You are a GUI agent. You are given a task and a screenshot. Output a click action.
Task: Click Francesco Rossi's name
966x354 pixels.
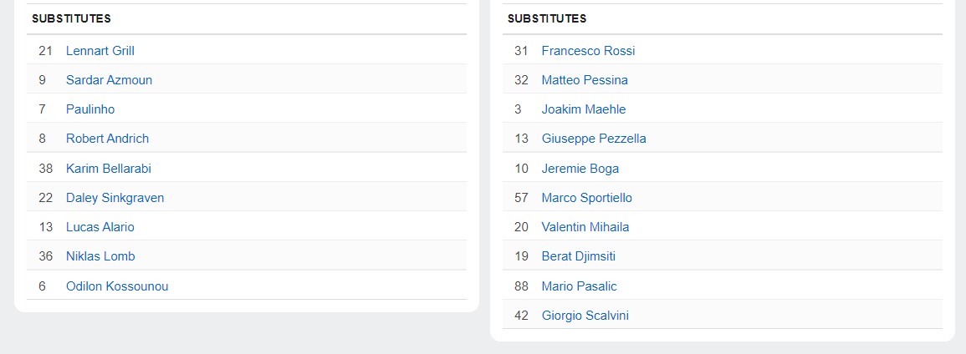click(588, 51)
